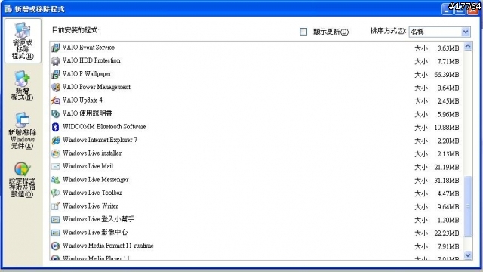The height and width of the screenshot is (272, 483).
Task: Click the Windows Live Messenger icon
Action: (x=55, y=180)
